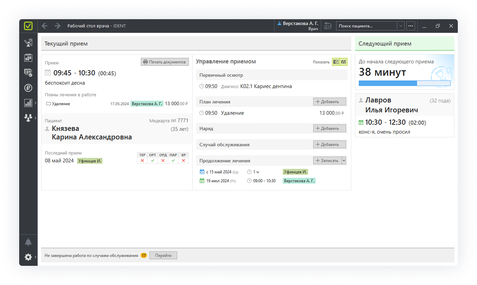Image resolution: width=477 pixels, height=285 pixels.
Task: Click the ТЕР status cross
Action: 142,161
